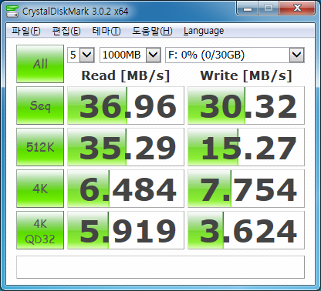Viewport: 321px width, 291px height.
Task: Click the 4K read value 6.484
Action: tap(126, 189)
